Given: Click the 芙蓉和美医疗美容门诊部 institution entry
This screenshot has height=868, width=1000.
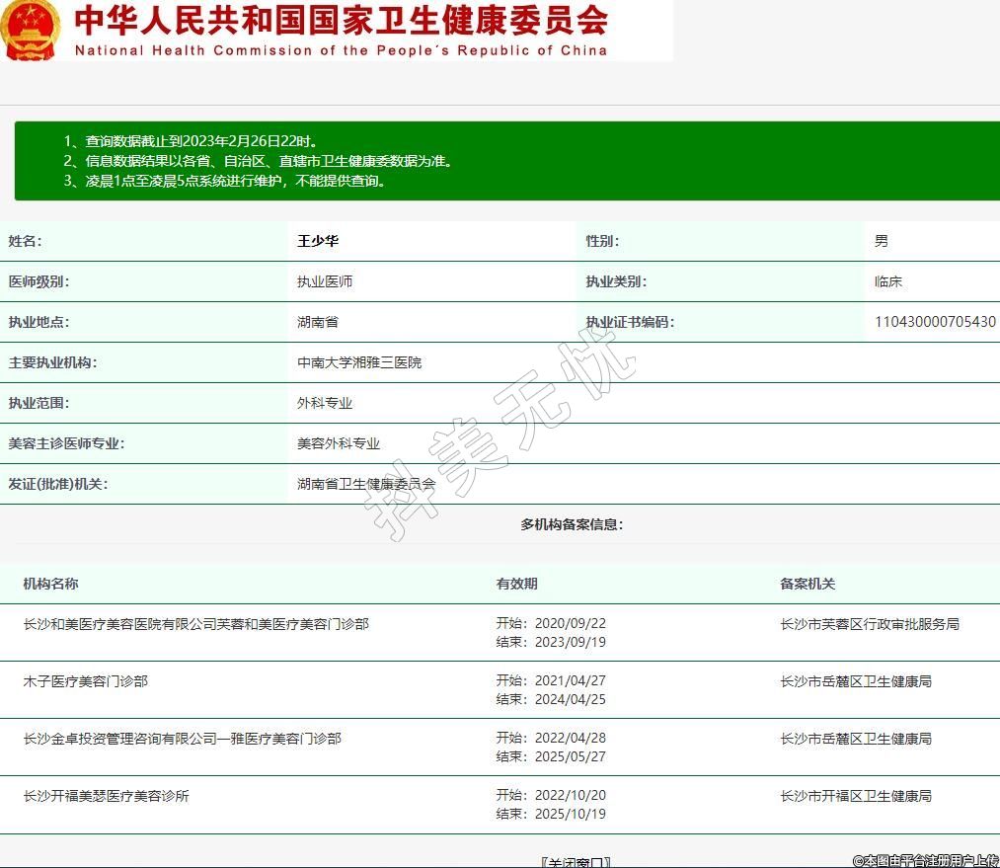Looking at the screenshot, I should point(196,624).
